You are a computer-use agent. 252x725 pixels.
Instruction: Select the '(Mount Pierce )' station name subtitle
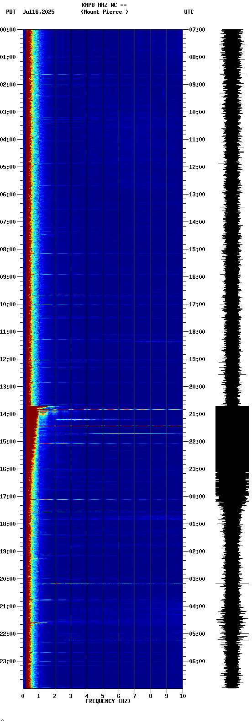(x=105, y=12)
